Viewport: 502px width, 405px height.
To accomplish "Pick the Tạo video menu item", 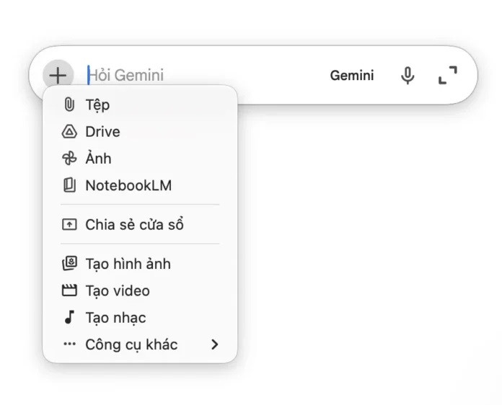I will pyautogui.click(x=118, y=291).
